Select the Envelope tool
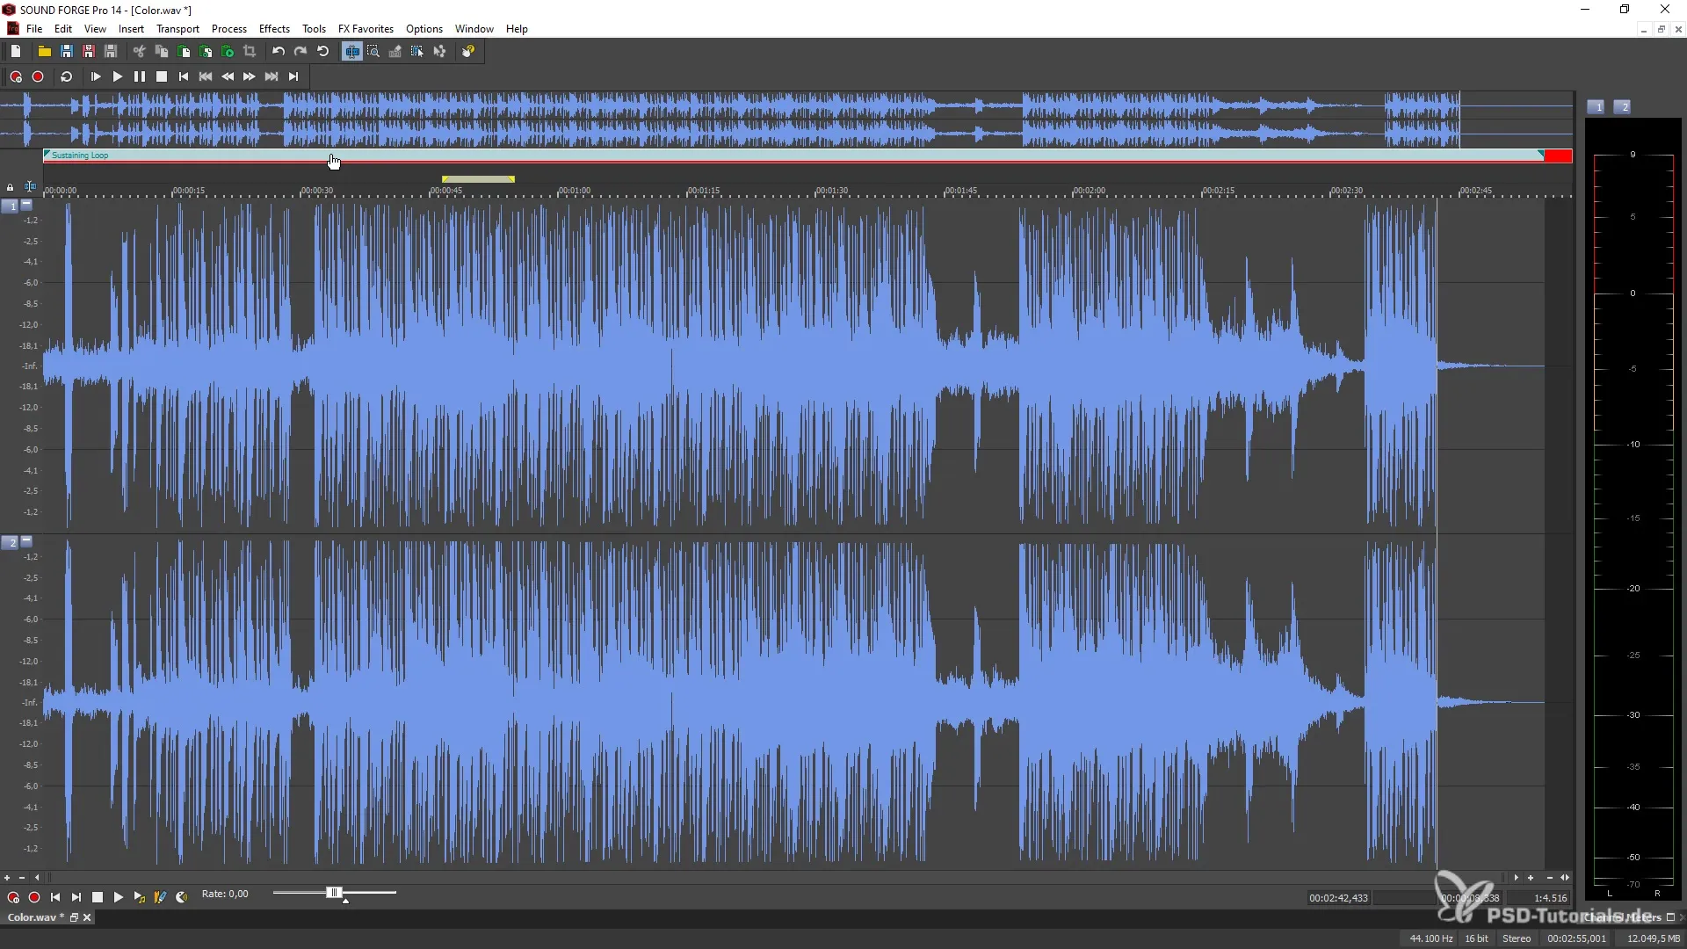This screenshot has height=949, width=1687. (x=439, y=51)
